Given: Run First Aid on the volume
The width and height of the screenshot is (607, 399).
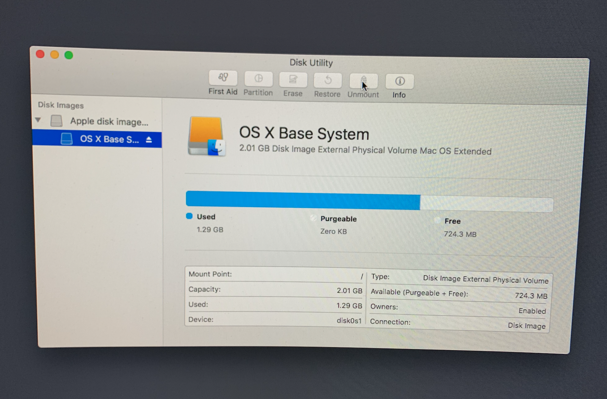Looking at the screenshot, I should click(223, 78).
